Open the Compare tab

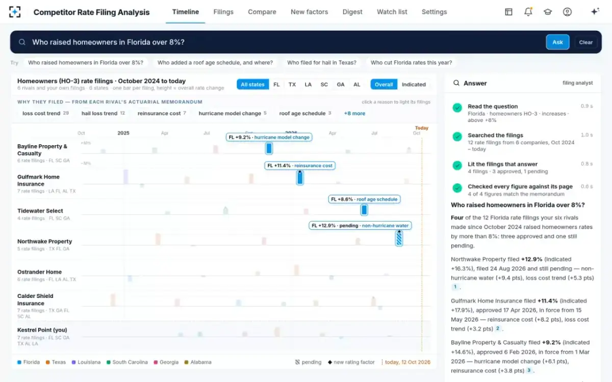(262, 12)
